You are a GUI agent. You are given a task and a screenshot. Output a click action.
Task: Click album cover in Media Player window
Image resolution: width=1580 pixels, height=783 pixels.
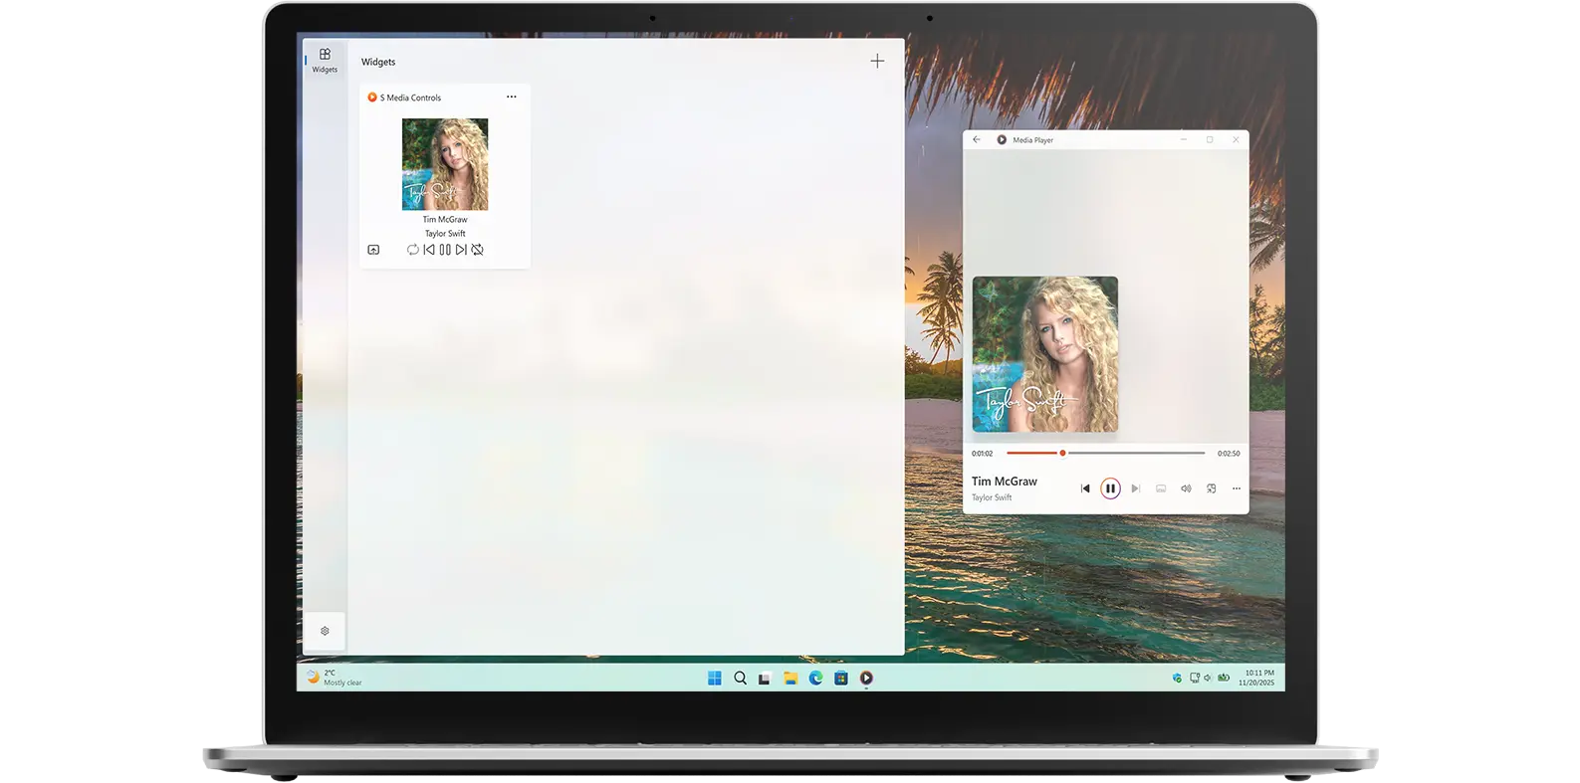point(1045,354)
